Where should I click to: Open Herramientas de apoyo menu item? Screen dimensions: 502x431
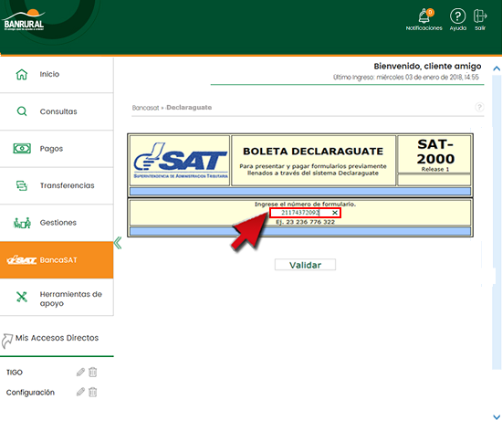click(x=57, y=297)
